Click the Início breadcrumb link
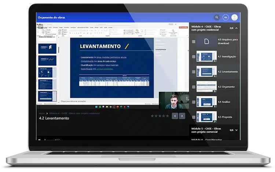The width and height of the screenshot is (275, 172). point(42,113)
